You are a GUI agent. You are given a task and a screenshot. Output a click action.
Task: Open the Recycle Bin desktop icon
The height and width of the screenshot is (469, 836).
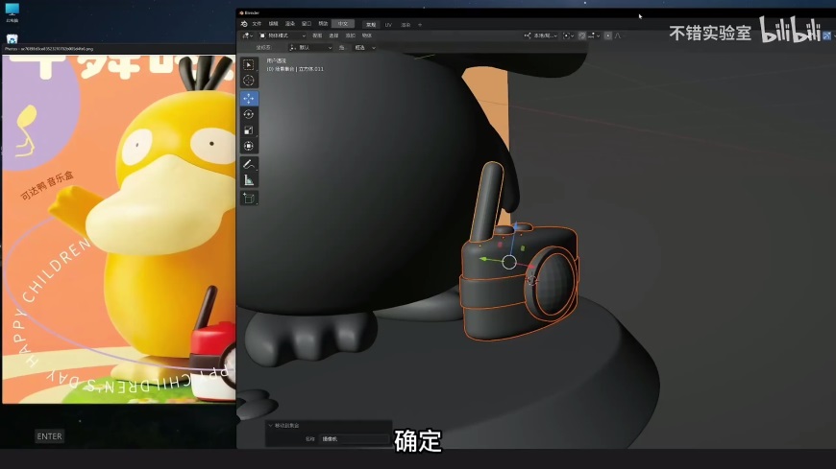pyautogui.click(x=12, y=39)
